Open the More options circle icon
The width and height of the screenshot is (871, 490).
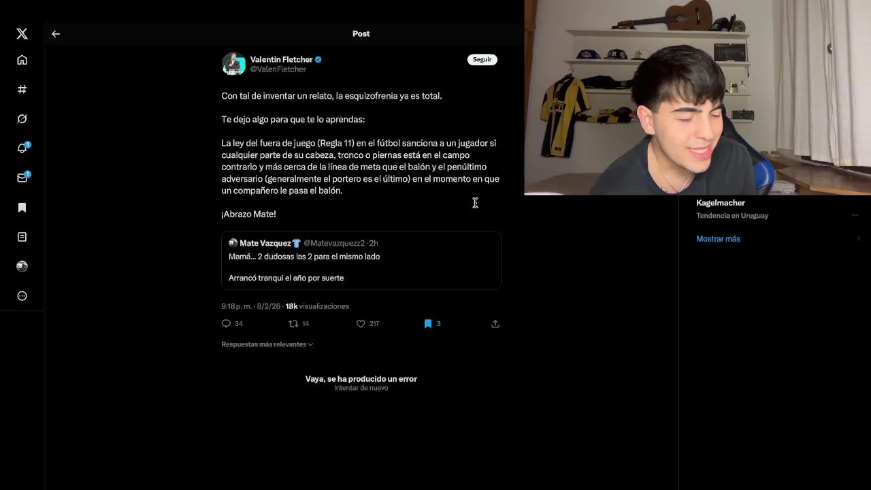(x=22, y=296)
